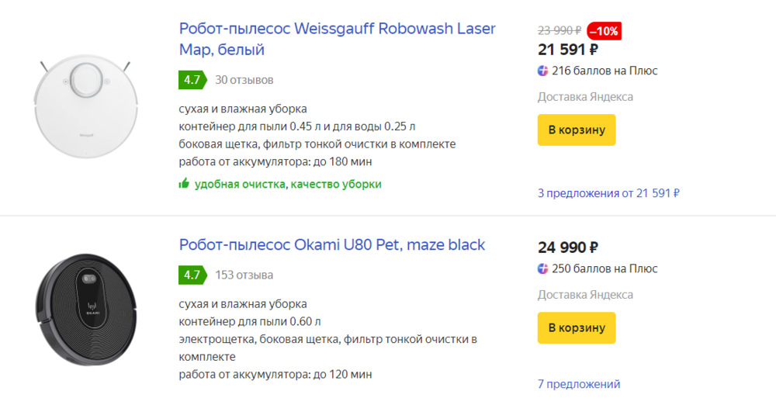
Task: Click the 4.7 rating badge for Okami
Action: pyautogui.click(x=192, y=275)
